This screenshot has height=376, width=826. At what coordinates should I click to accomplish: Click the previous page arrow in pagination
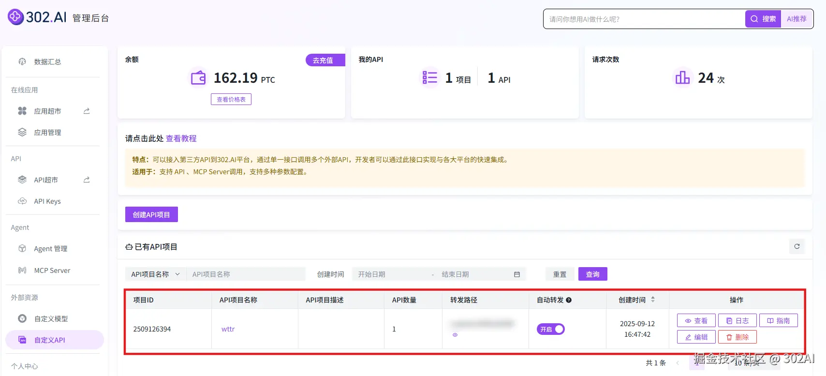click(x=678, y=363)
